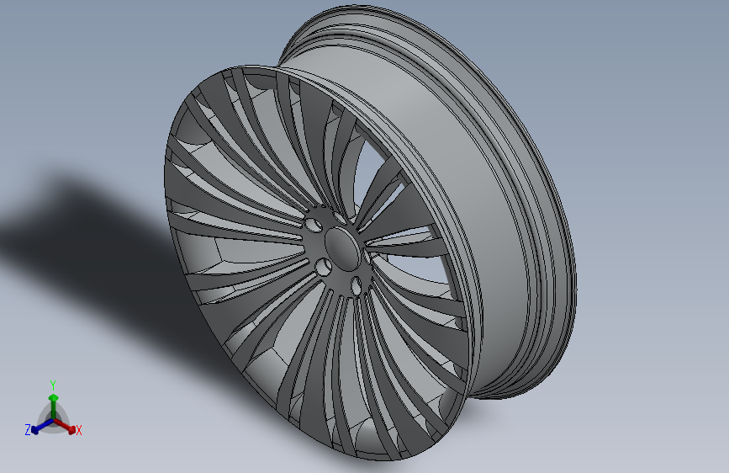Select the wheel's center hub cap
Image resolution: width=729 pixels, height=473 pixels.
[x=343, y=248]
